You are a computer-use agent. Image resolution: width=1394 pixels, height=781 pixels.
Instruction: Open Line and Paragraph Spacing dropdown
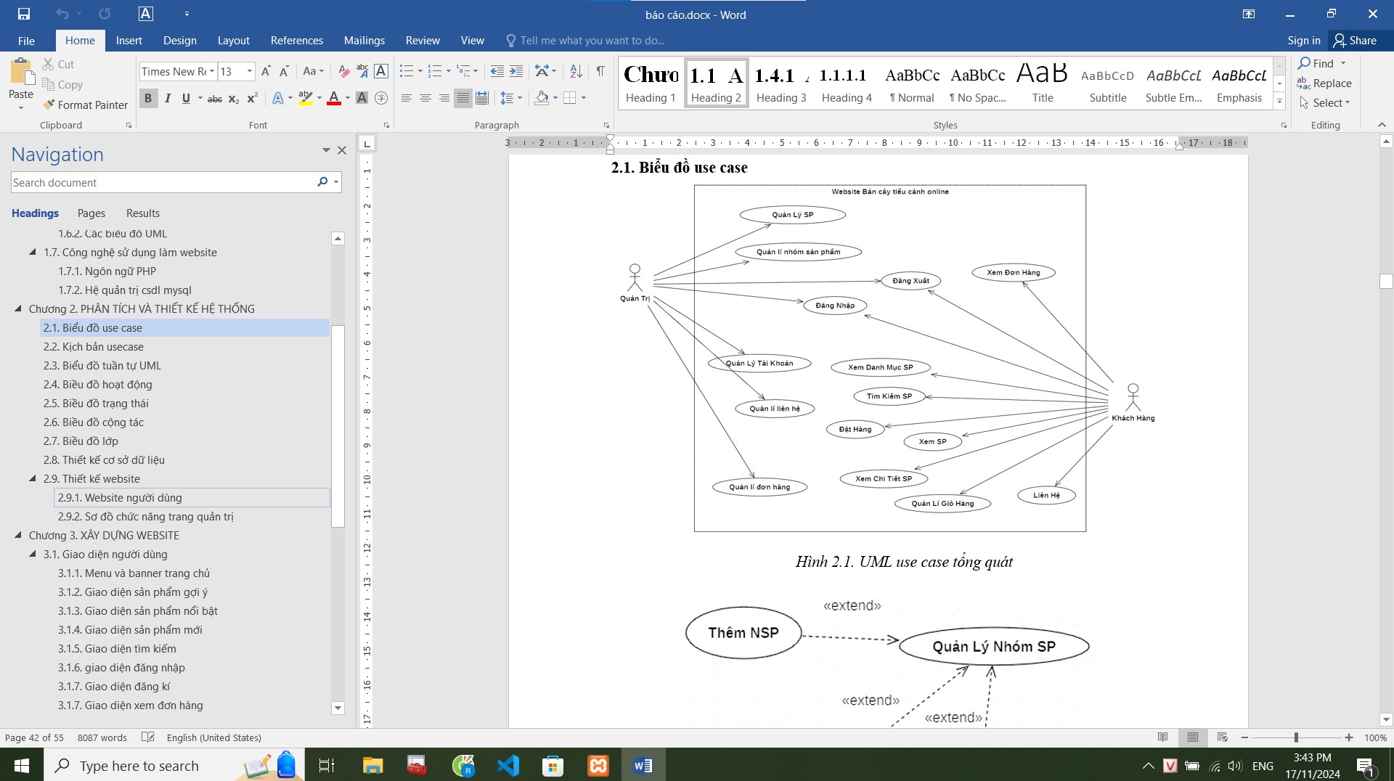point(511,98)
